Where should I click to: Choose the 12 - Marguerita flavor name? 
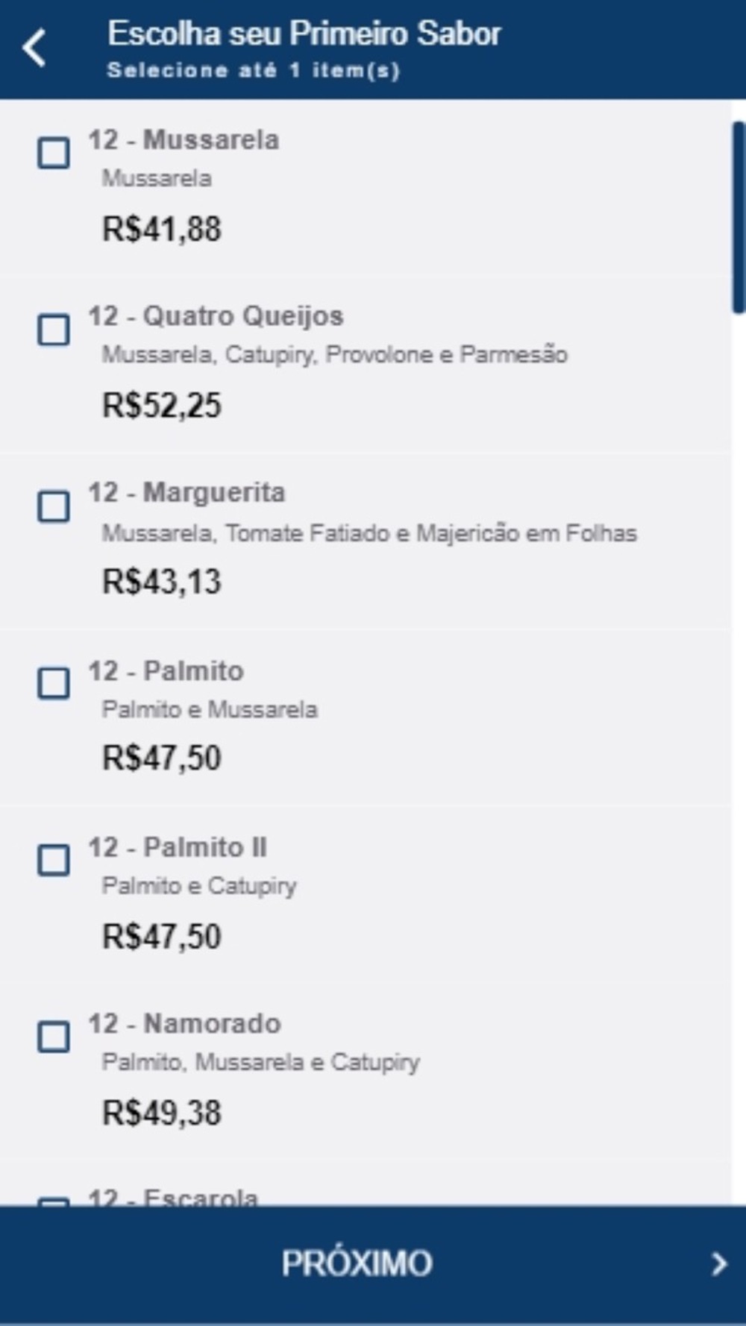[186, 493]
